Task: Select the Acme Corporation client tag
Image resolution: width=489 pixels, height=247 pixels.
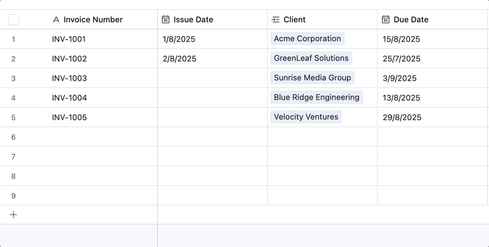Action: click(x=307, y=39)
